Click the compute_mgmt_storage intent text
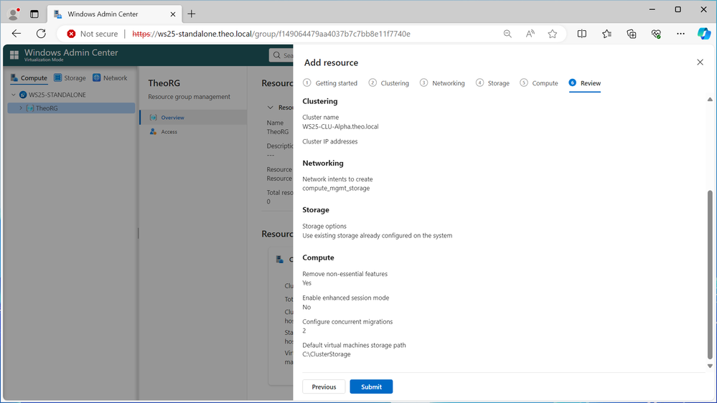 pos(336,189)
